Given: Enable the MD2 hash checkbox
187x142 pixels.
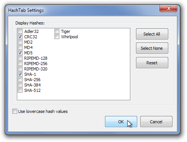Looking at the screenshot, I should 20,42.
